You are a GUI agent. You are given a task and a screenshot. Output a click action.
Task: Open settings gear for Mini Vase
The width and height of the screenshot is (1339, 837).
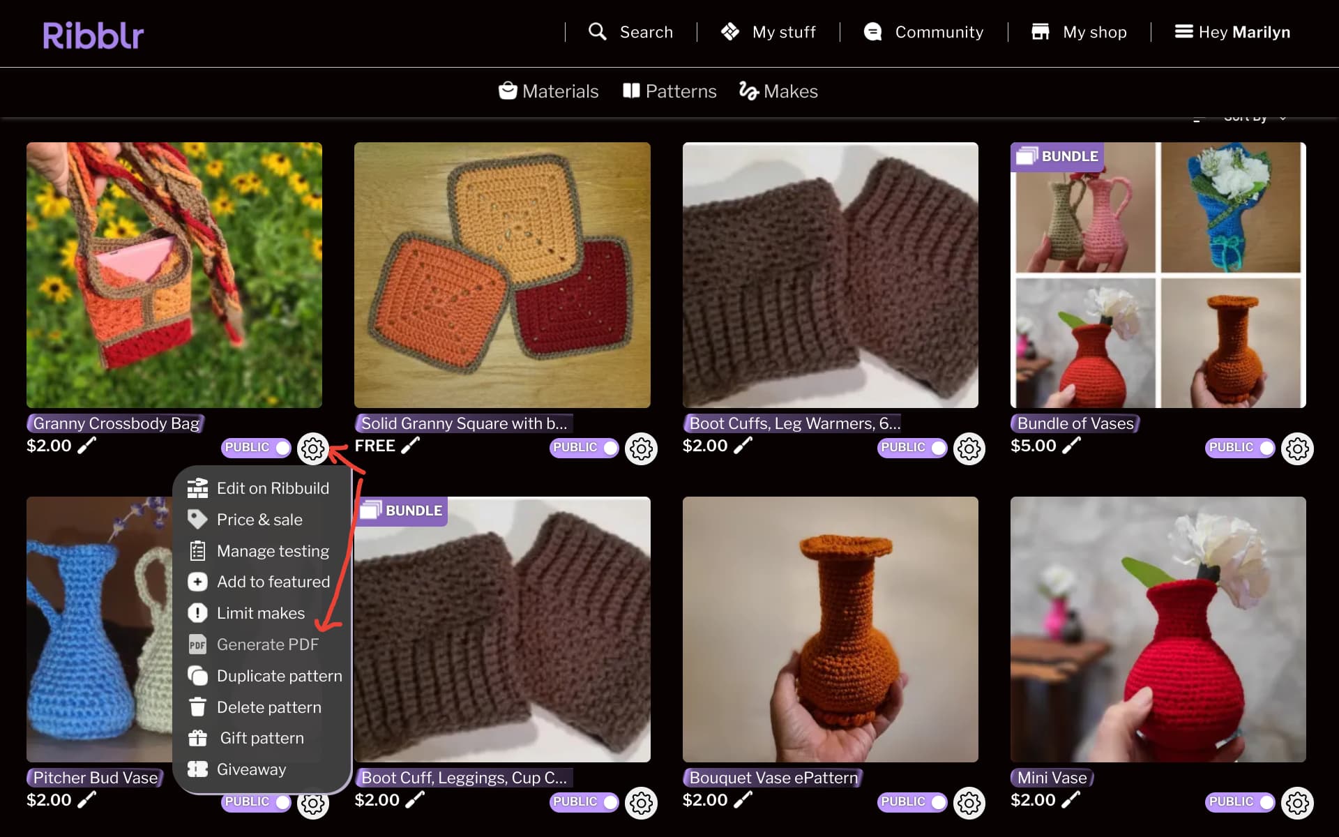(x=1297, y=803)
